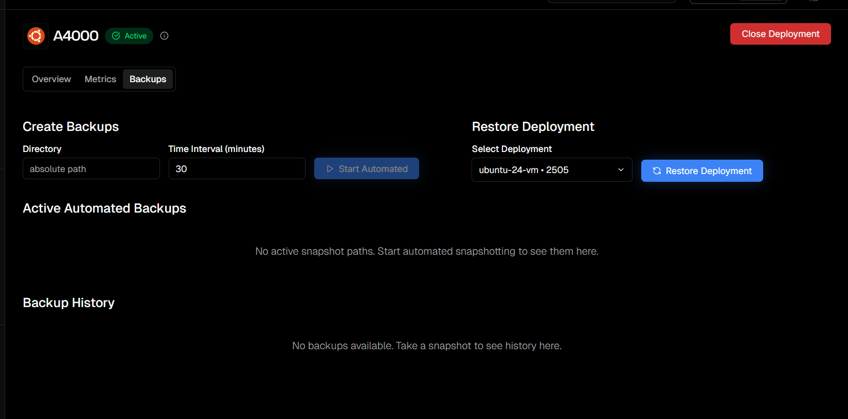Viewport: 848px width, 419px height.
Task: Click the Backup History heading
Action: [69, 303]
